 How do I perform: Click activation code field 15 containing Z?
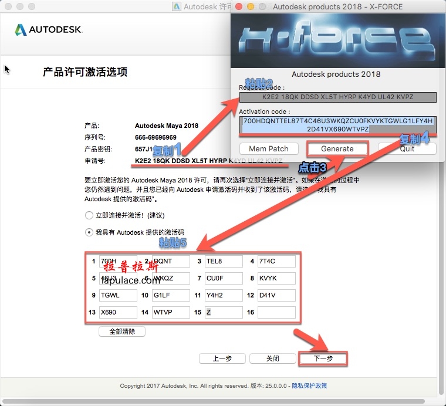[x=224, y=312]
